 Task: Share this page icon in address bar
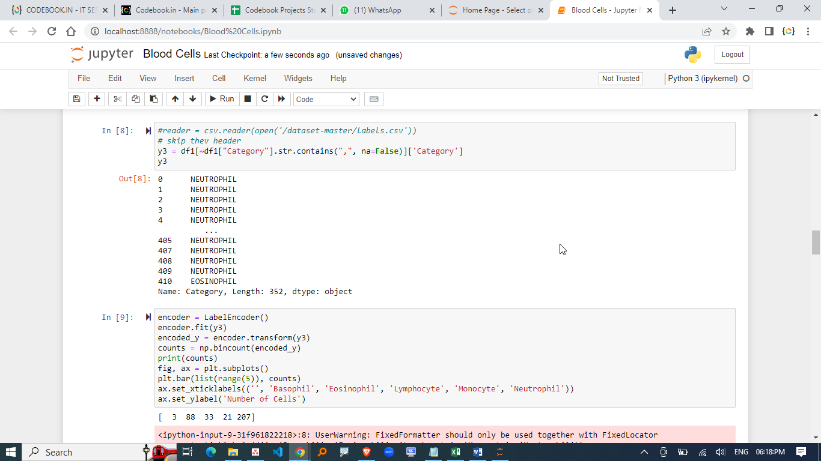707,31
